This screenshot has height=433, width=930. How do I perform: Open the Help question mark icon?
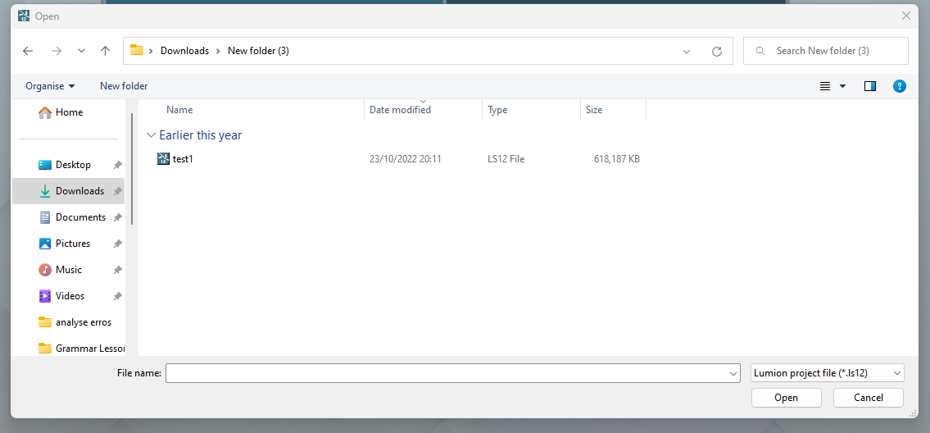coord(899,86)
